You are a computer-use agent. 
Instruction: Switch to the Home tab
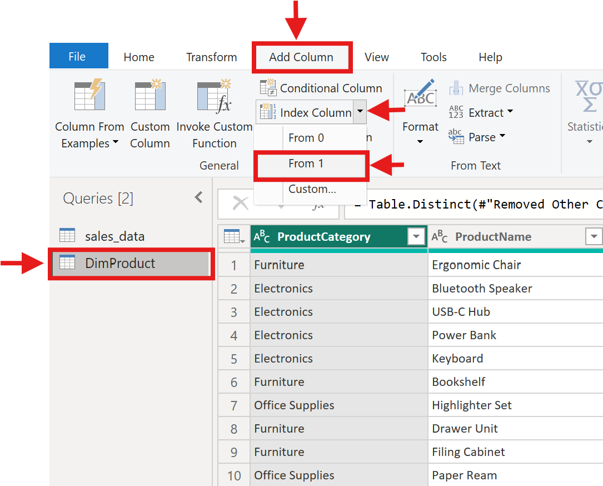139,57
